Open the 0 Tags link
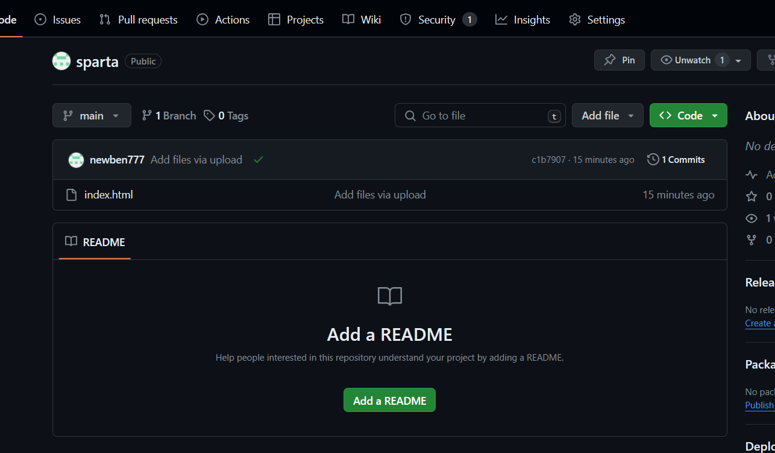The height and width of the screenshot is (453, 775). point(226,115)
